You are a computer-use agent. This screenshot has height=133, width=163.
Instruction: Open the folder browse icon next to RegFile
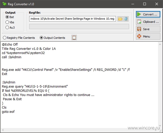pos(120,19)
